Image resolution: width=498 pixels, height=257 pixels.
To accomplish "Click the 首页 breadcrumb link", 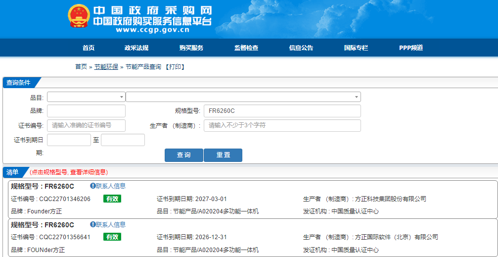I will [x=81, y=67].
